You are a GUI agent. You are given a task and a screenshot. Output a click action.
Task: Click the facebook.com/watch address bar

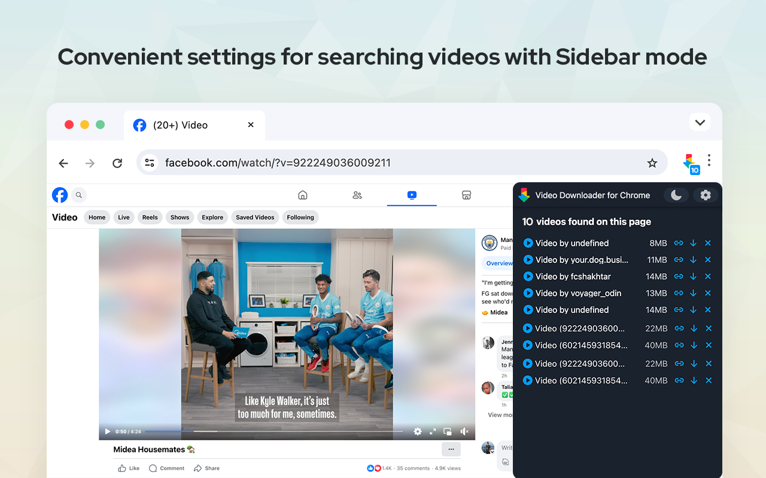pos(402,163)
